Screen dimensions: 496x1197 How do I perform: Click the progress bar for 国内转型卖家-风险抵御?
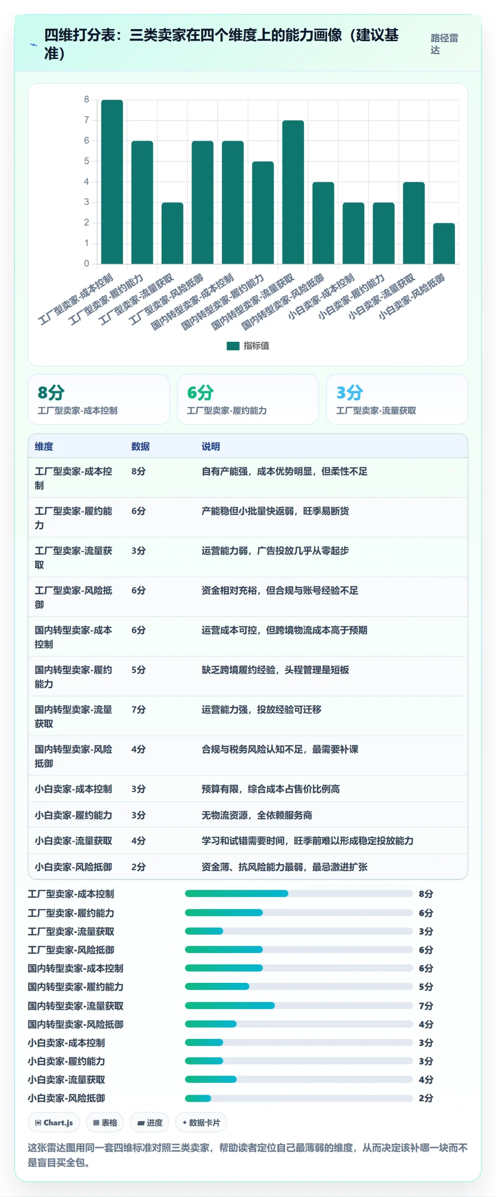coord(299,1024)
